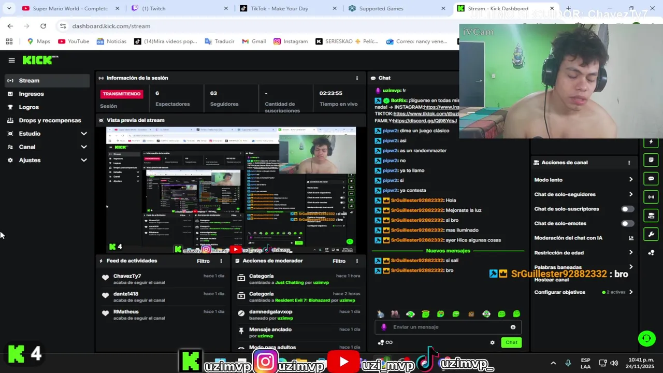Open Palabras baneadas options arrow
663x373 pixels.
[x=630, y=267]
